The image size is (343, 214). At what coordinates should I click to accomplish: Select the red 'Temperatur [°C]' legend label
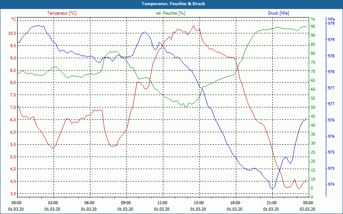coord(62,13)
